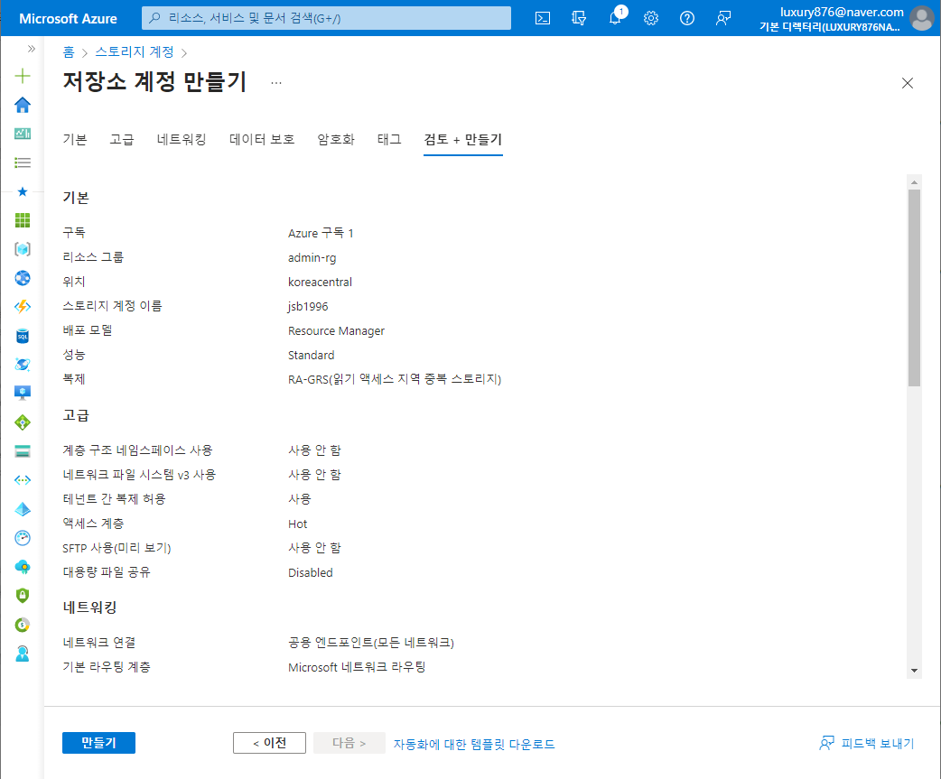Click the value Microsoft 네트워크 라우팅
Image resolution: width=941 pixels, height=779 pixels.
pyautogui.click(x=357, y=667)
